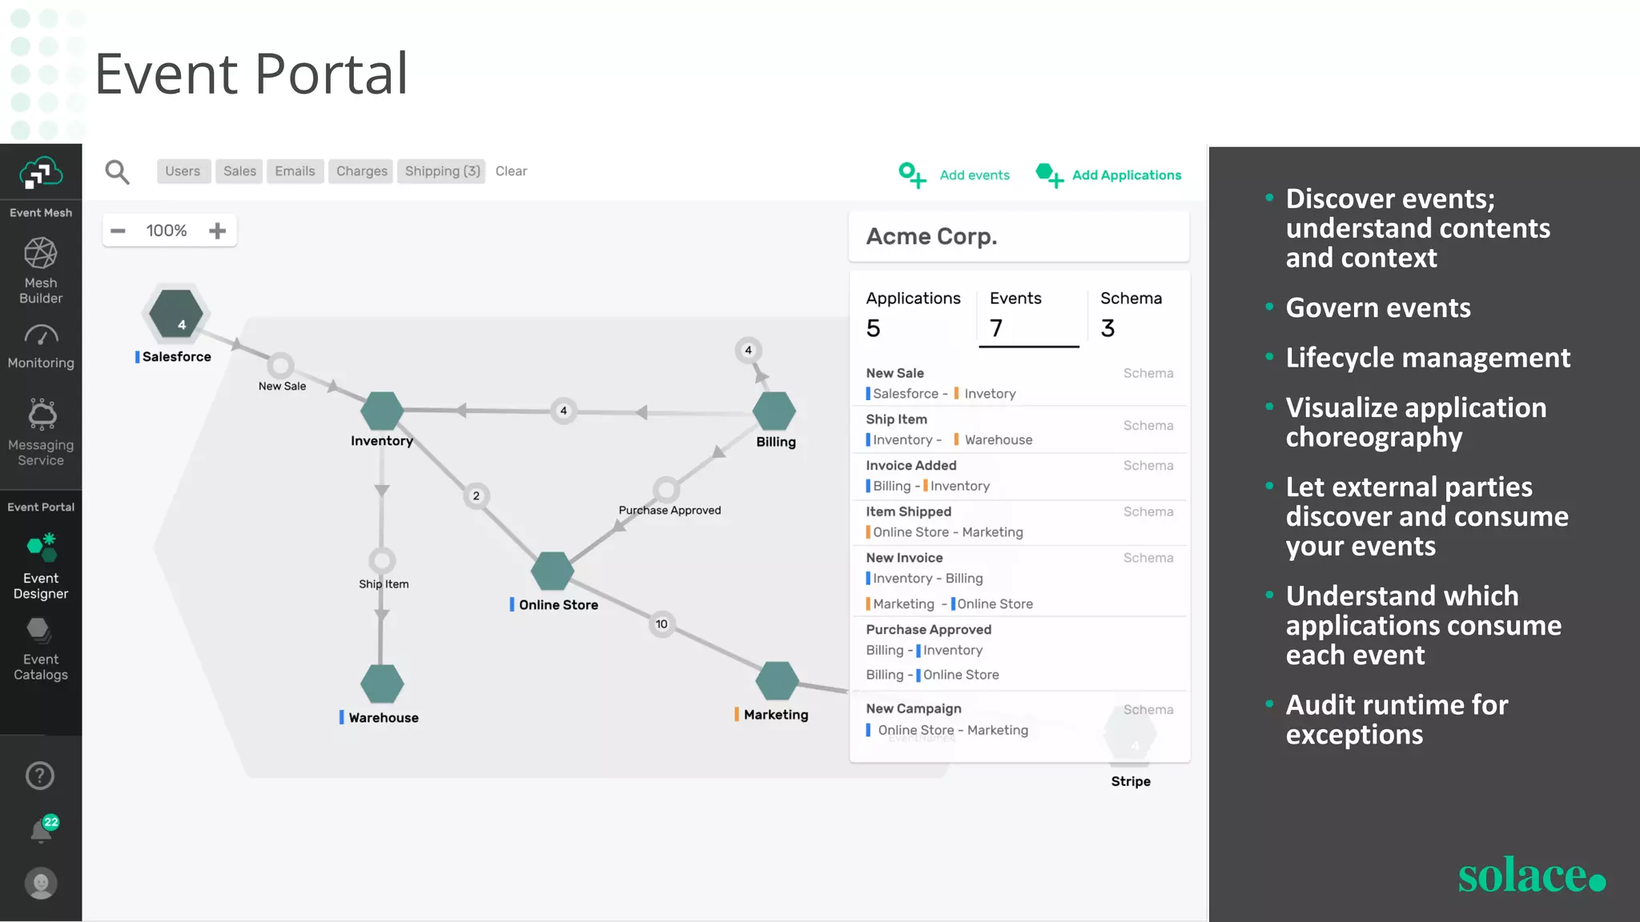Toggle the Shipping (3) filter tag
Viewport: 1640px width, 922px height.
point(442,171)
